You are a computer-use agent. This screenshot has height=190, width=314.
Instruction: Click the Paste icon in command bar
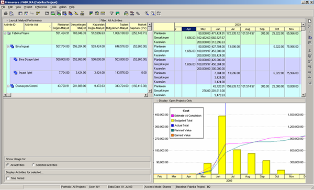(310, 42)
